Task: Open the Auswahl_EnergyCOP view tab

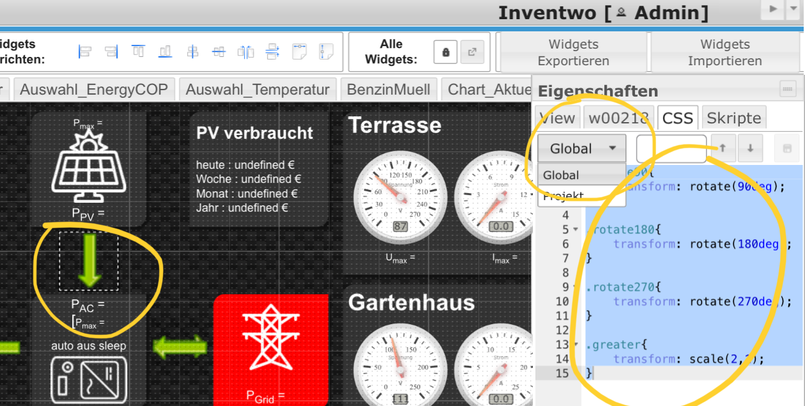Action: coord(93,90)
